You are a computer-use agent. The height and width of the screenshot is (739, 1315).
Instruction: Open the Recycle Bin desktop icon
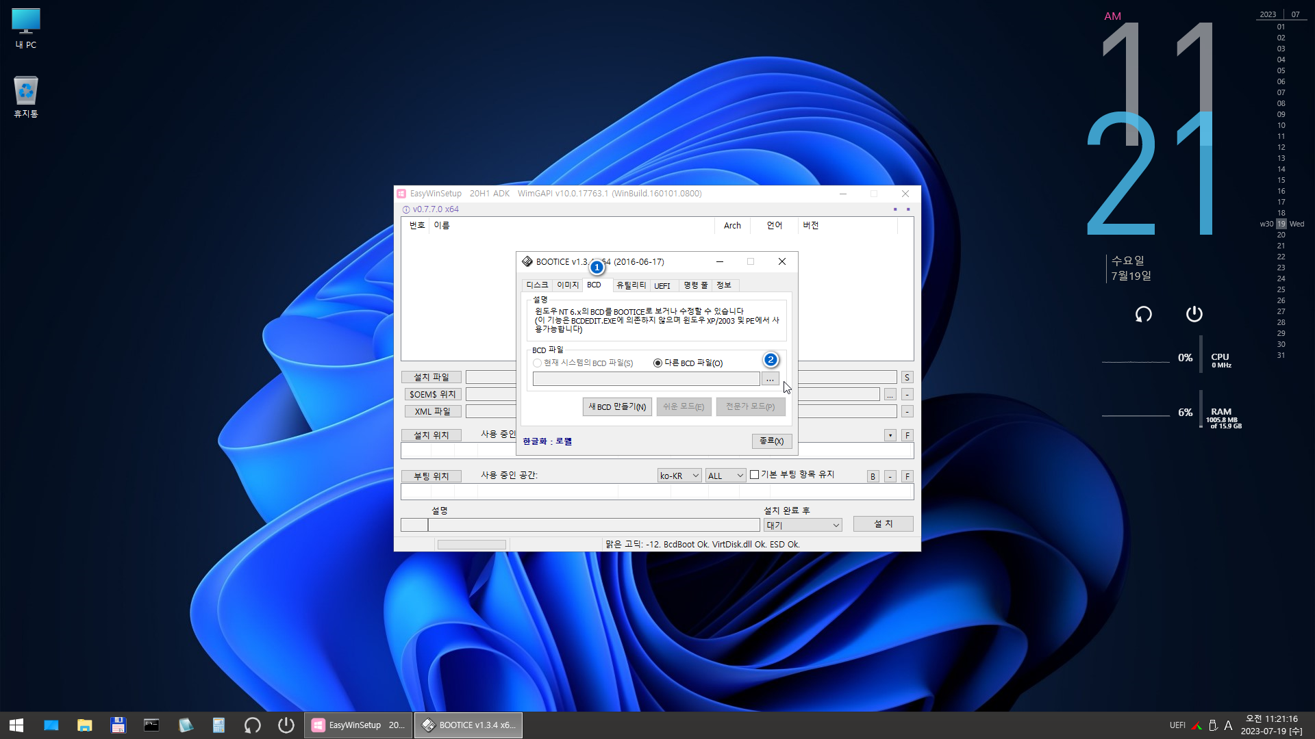point(26,97)
